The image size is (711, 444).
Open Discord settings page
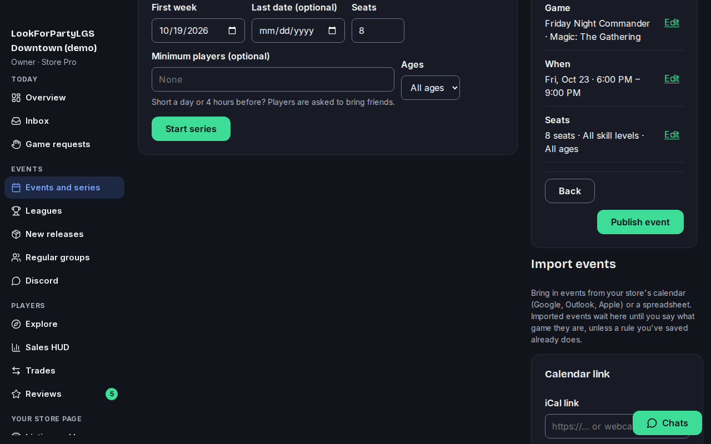pos(64,281)
